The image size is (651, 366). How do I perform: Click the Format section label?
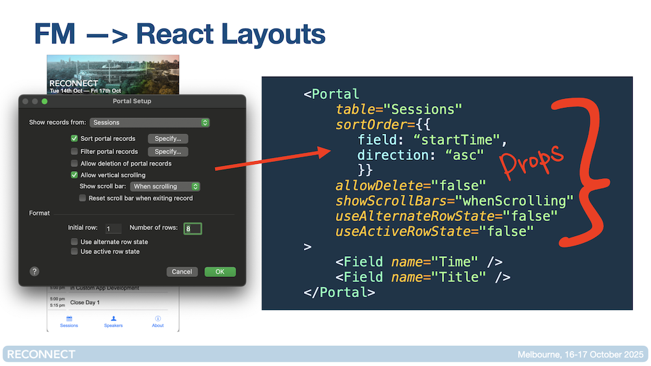40,213
